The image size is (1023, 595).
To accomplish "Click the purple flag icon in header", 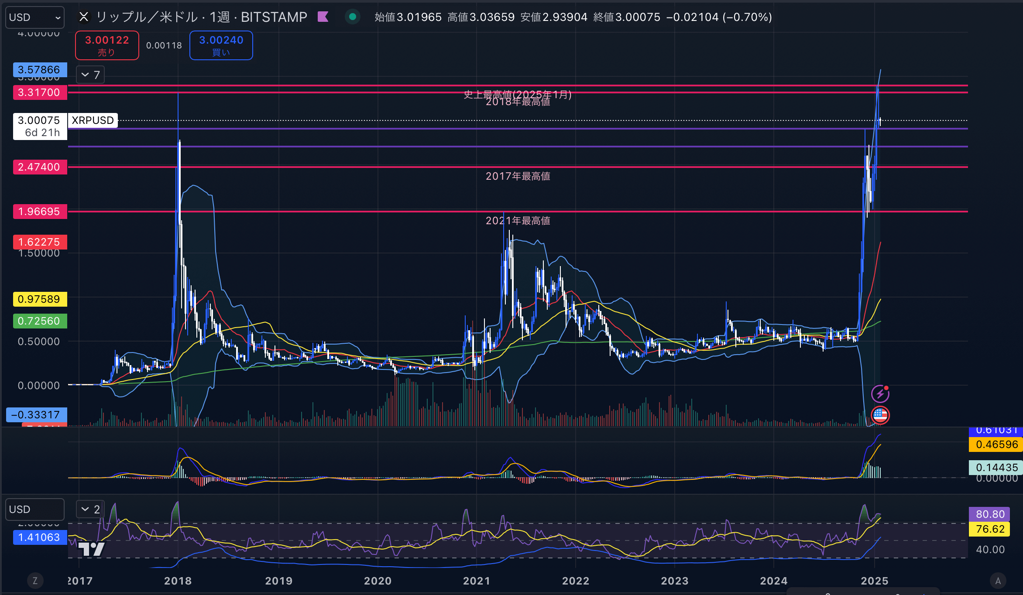I will point(323,17).
